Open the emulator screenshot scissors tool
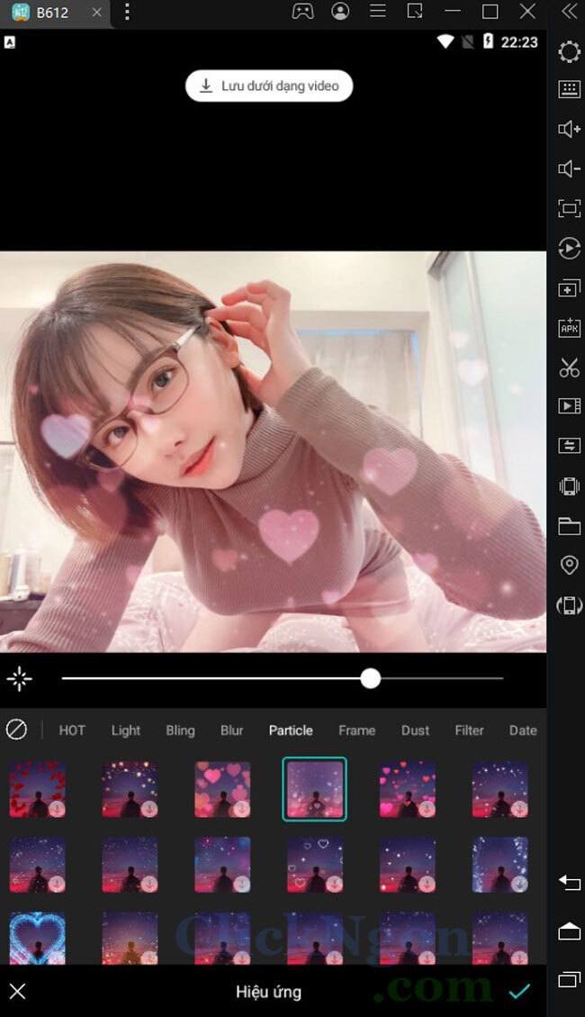The height and width of the screenshot is (1017, 585). pos(569,368)
